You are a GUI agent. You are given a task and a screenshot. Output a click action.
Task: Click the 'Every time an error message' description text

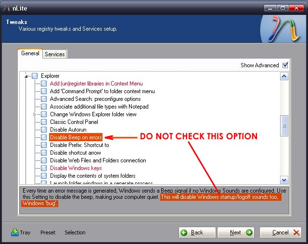pos(154,197)
